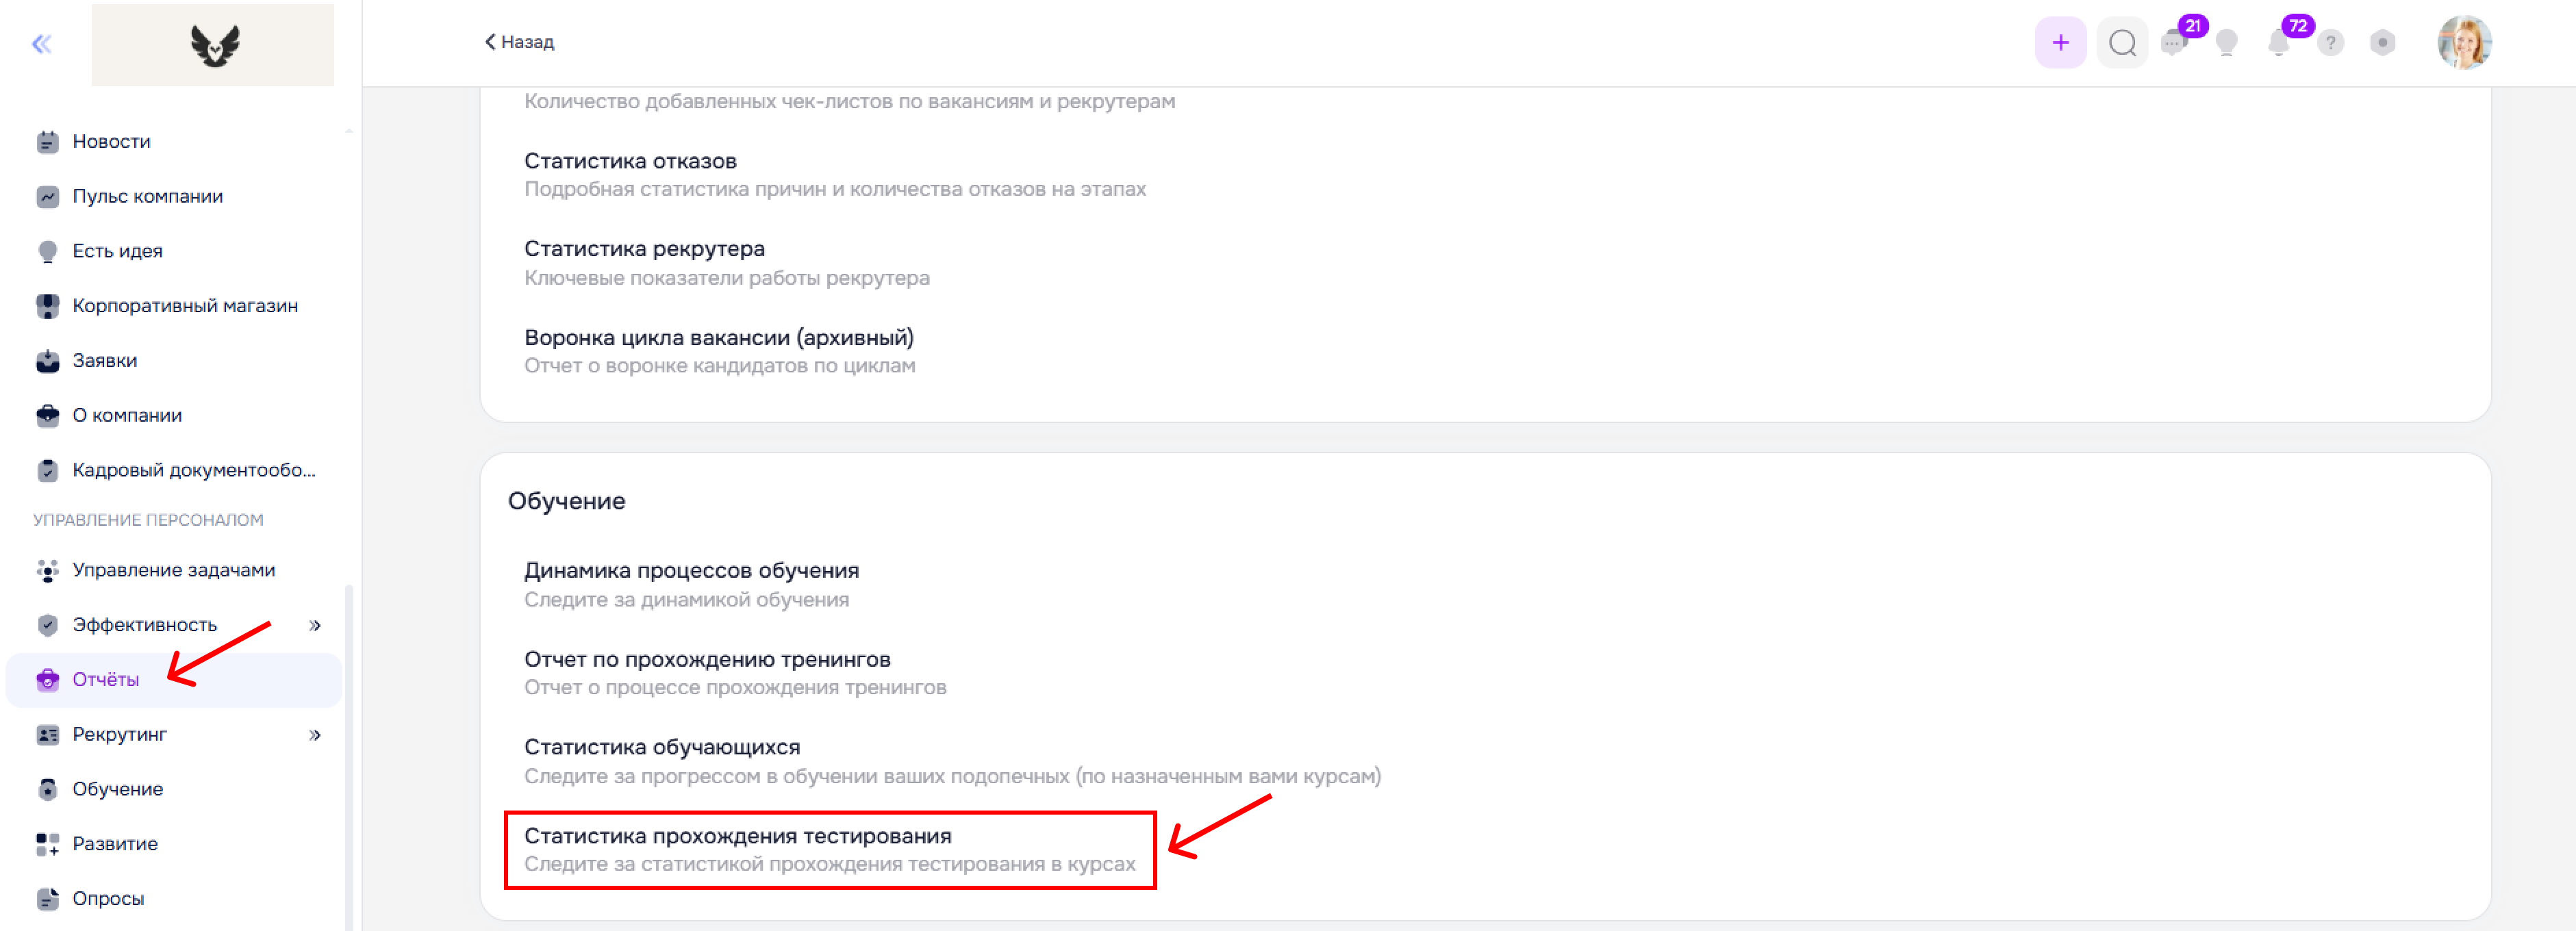Open notifications bell with 72 badge
Image resolution: width=2576 pixels, height=931 pixels.
(2278, 42)
